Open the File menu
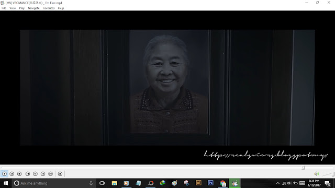The width and height of the screenshot is (335, 188). [x=4, y=8]
